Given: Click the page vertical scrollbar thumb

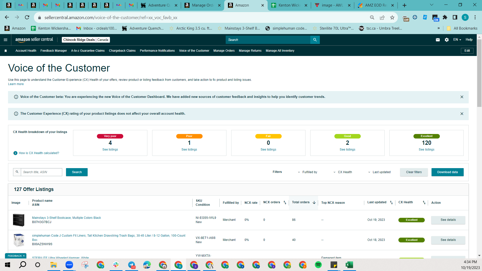Looking at the screenshot, I should pos(479,73).
